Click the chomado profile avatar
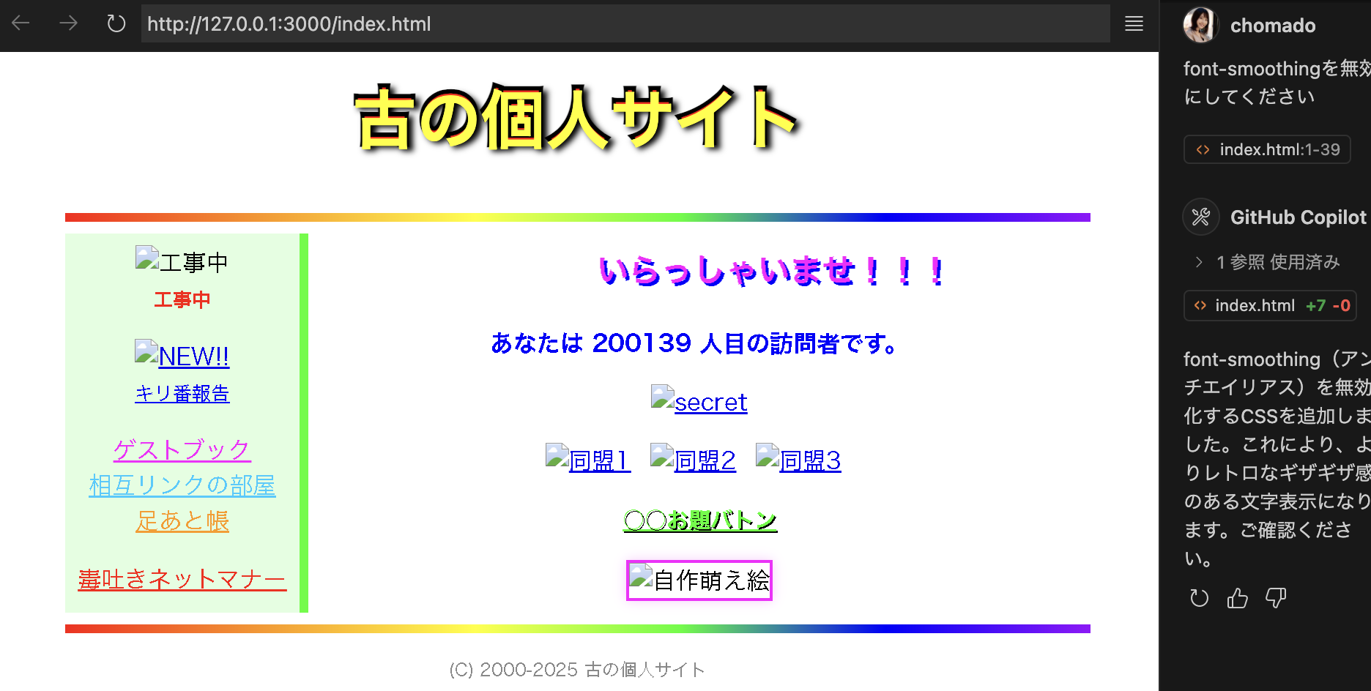 (x=1201, y=25)
